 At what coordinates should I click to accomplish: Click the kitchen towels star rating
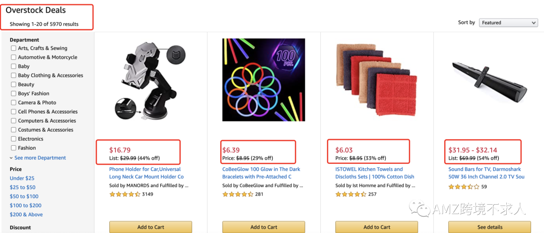point(351,194)
